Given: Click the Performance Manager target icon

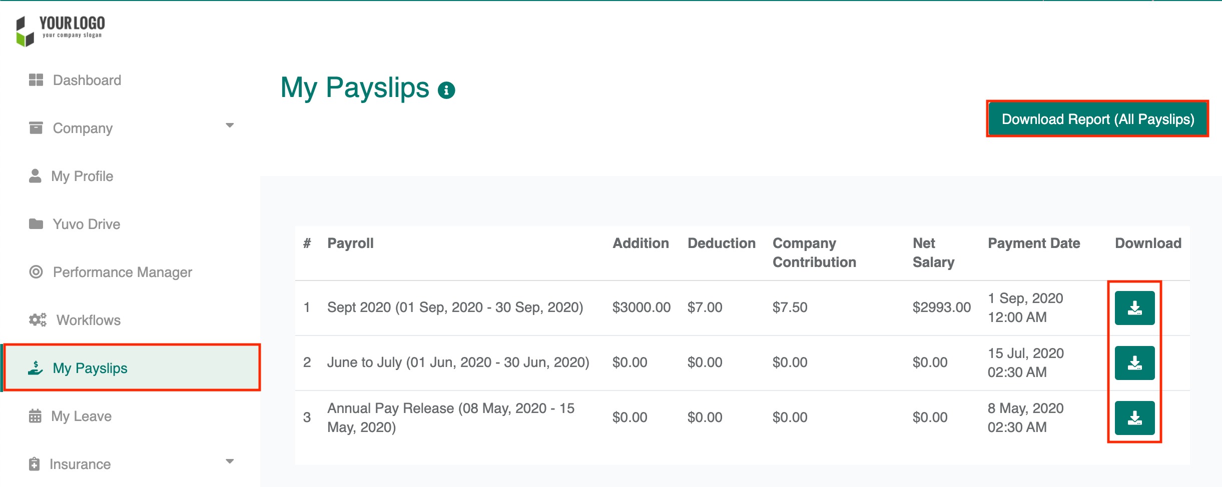Looking at the screenshot, I should (x=36, y=272).
